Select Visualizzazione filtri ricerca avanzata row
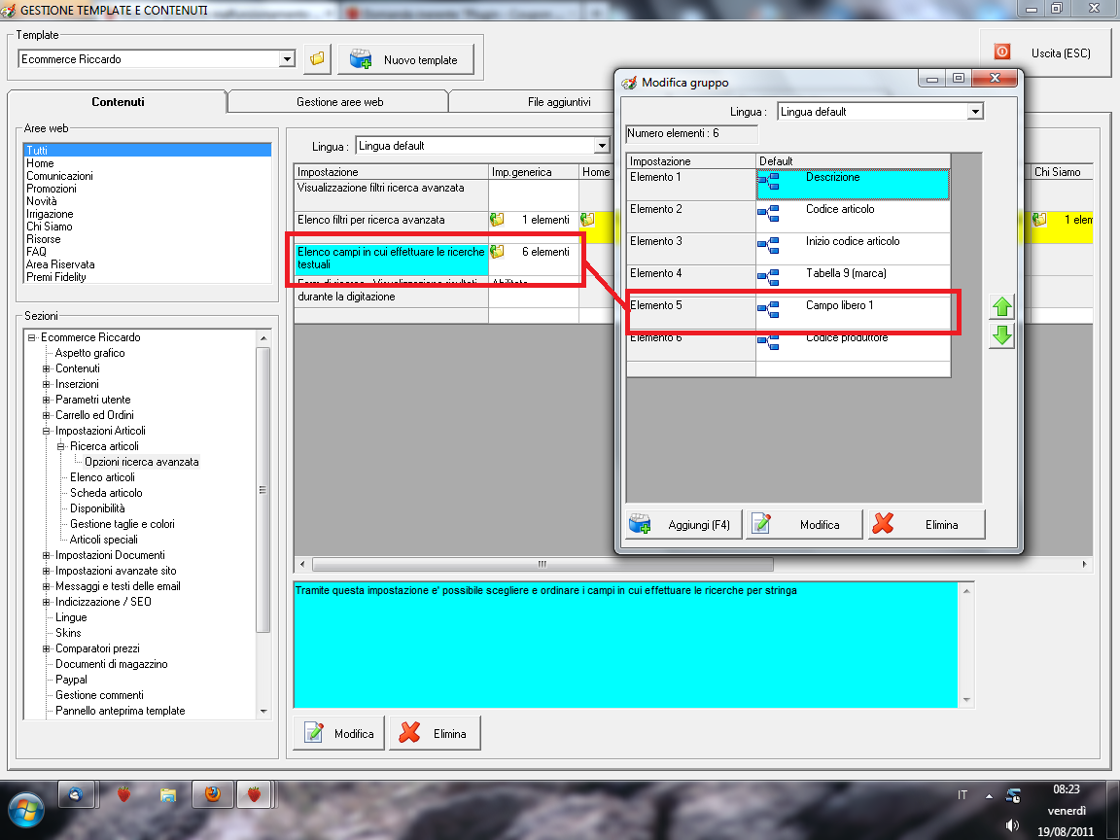 point(391,194)
